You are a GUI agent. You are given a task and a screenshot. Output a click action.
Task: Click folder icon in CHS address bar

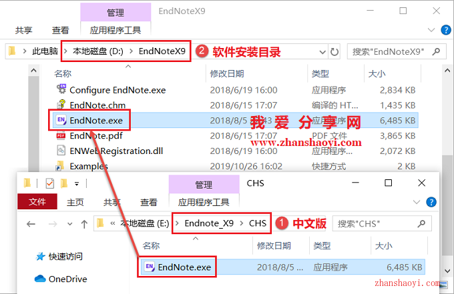100,223
